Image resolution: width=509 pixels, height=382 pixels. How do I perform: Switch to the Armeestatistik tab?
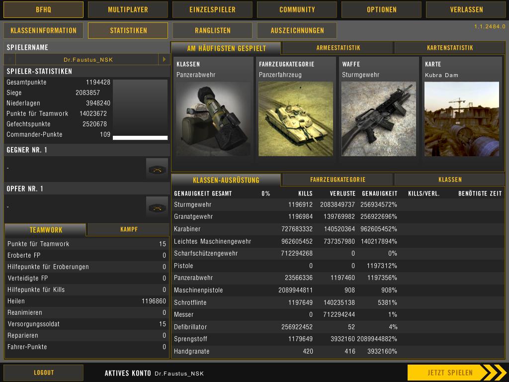click(338, 48)
